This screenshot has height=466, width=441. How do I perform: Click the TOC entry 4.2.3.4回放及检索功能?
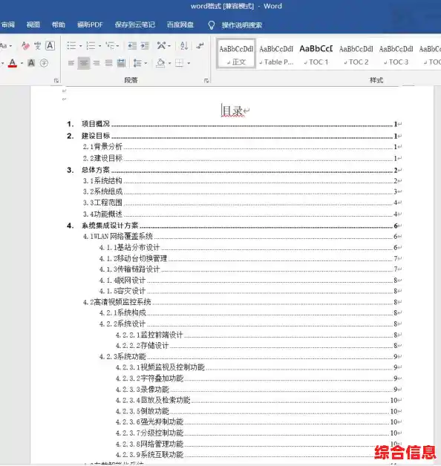[153, 400]
